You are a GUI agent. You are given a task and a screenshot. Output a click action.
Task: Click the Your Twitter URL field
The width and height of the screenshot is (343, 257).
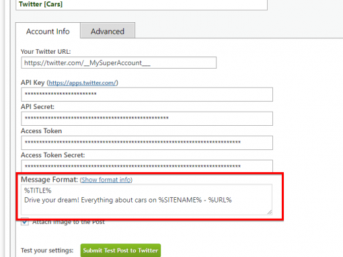click(x=118, y=63)
